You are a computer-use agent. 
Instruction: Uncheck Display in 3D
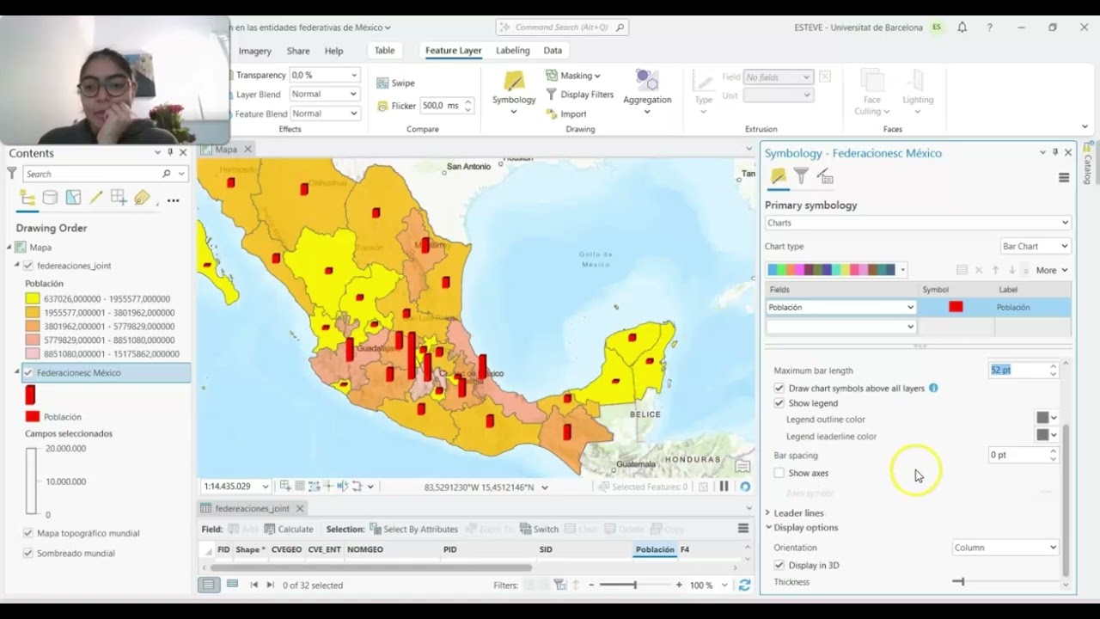pyautogui.click(x=779, y=565)
